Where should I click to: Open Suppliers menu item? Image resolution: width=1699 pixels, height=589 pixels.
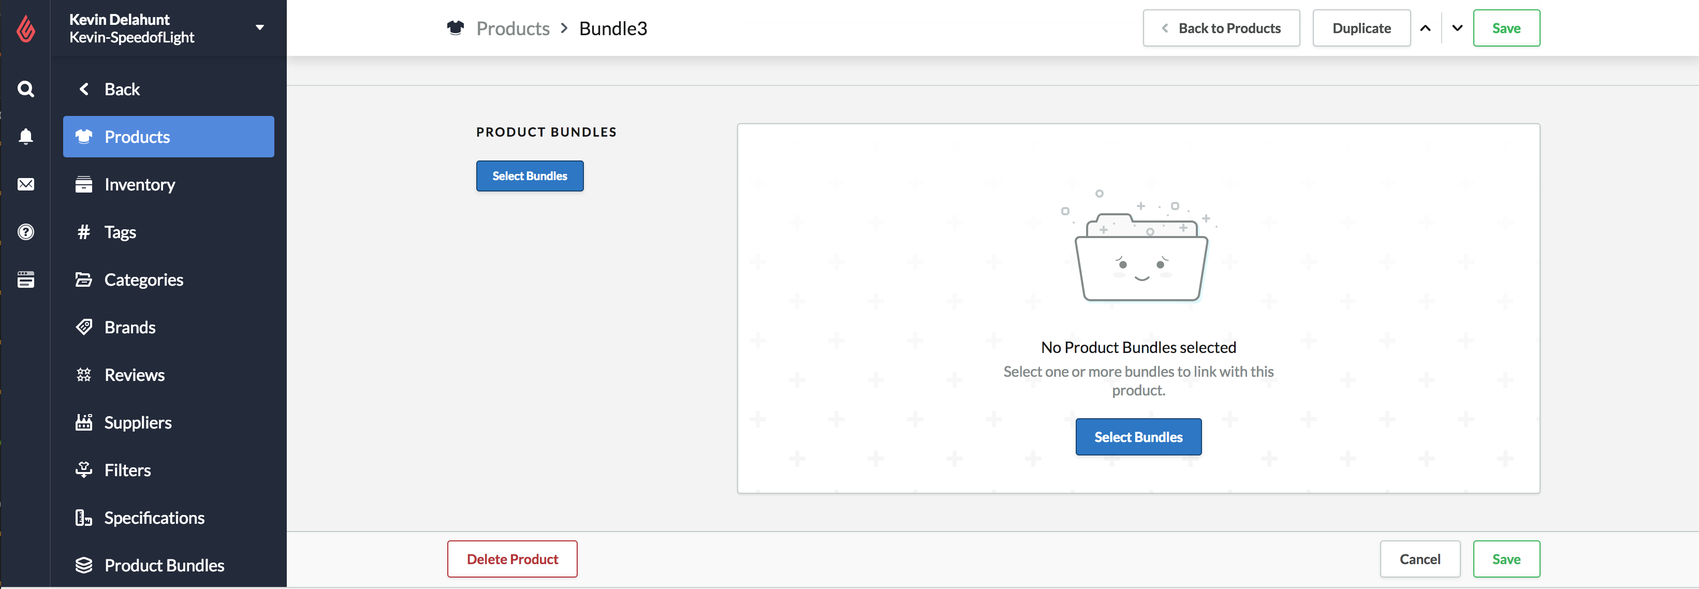tap(169, 422)
